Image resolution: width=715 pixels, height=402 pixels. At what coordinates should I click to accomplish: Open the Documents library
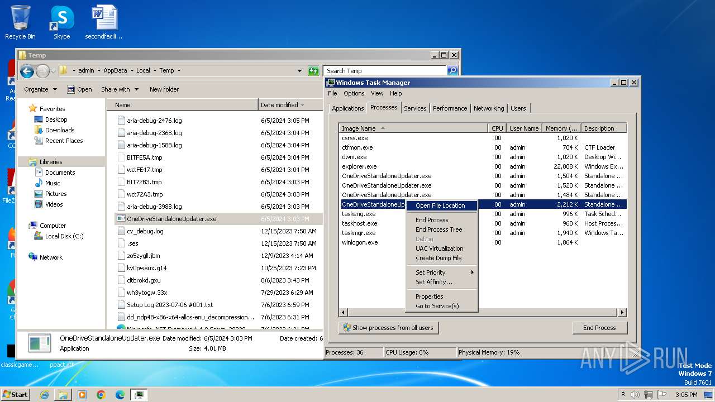(x=60, y=173)
